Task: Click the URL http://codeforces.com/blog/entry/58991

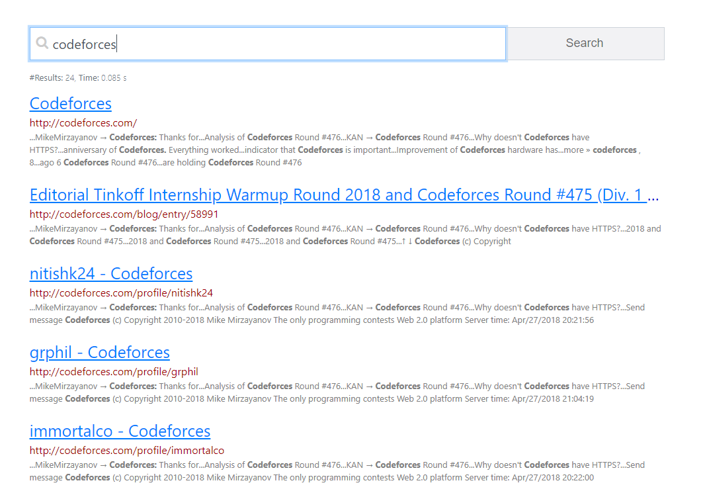Action: (x=124, y=214)
